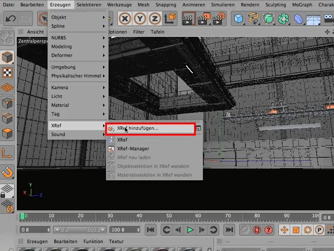Play animation forward green arrow
Image resolution: width=334 pixels, height=251 pixels.
coord(190,230)
